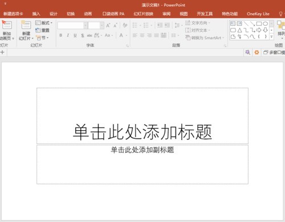The width and height of the screenshot is (285, 222).
Task: Toggle Underline formatting button
Action: pyautogui.click(x=75, y=35)
